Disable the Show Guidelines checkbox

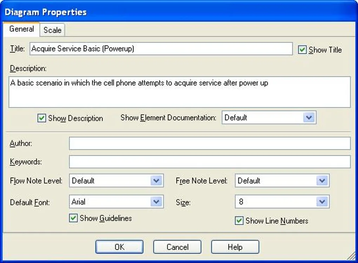coord(73,218)
